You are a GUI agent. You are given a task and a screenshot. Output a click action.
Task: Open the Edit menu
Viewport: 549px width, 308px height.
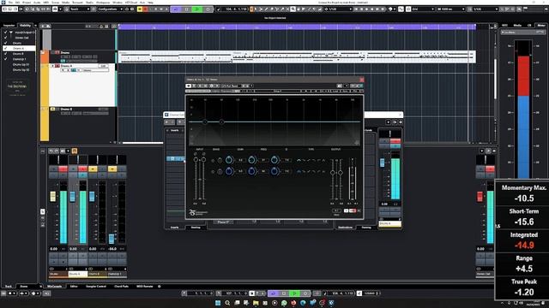17,3
